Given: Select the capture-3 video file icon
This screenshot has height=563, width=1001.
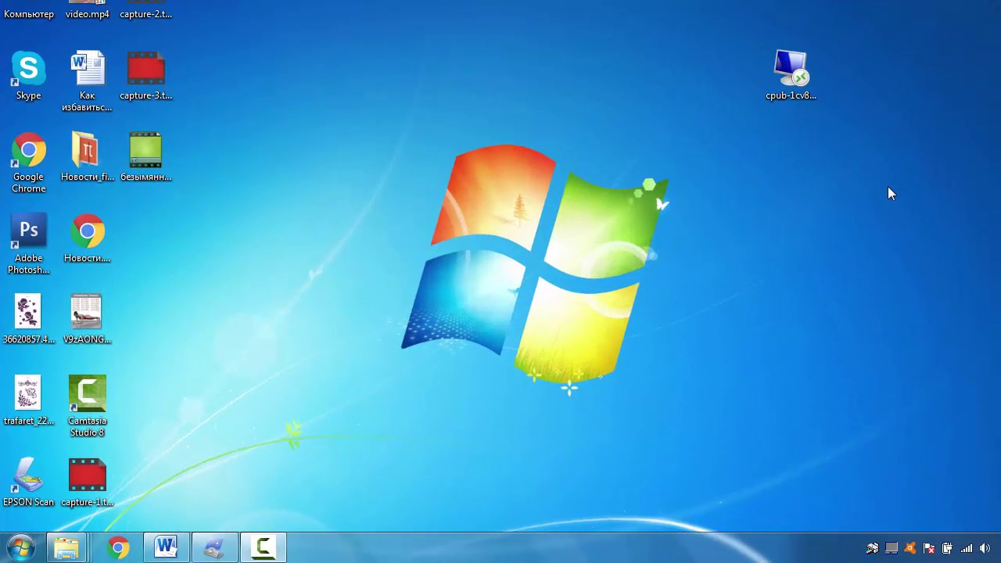Looking at the screenshot, I should point(145,76).
